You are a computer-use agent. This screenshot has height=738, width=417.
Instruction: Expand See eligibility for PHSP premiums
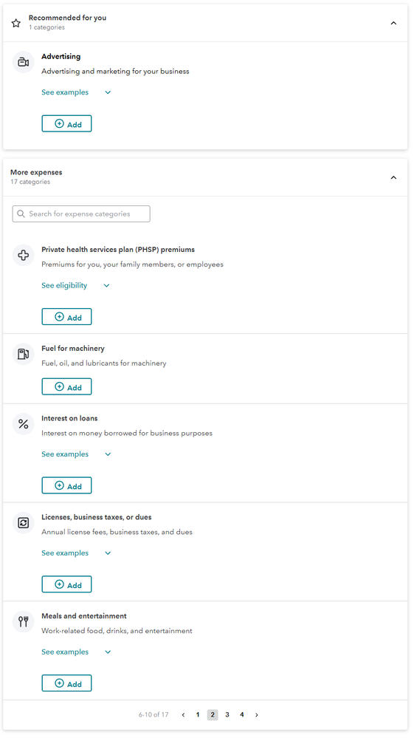[75, 285]
